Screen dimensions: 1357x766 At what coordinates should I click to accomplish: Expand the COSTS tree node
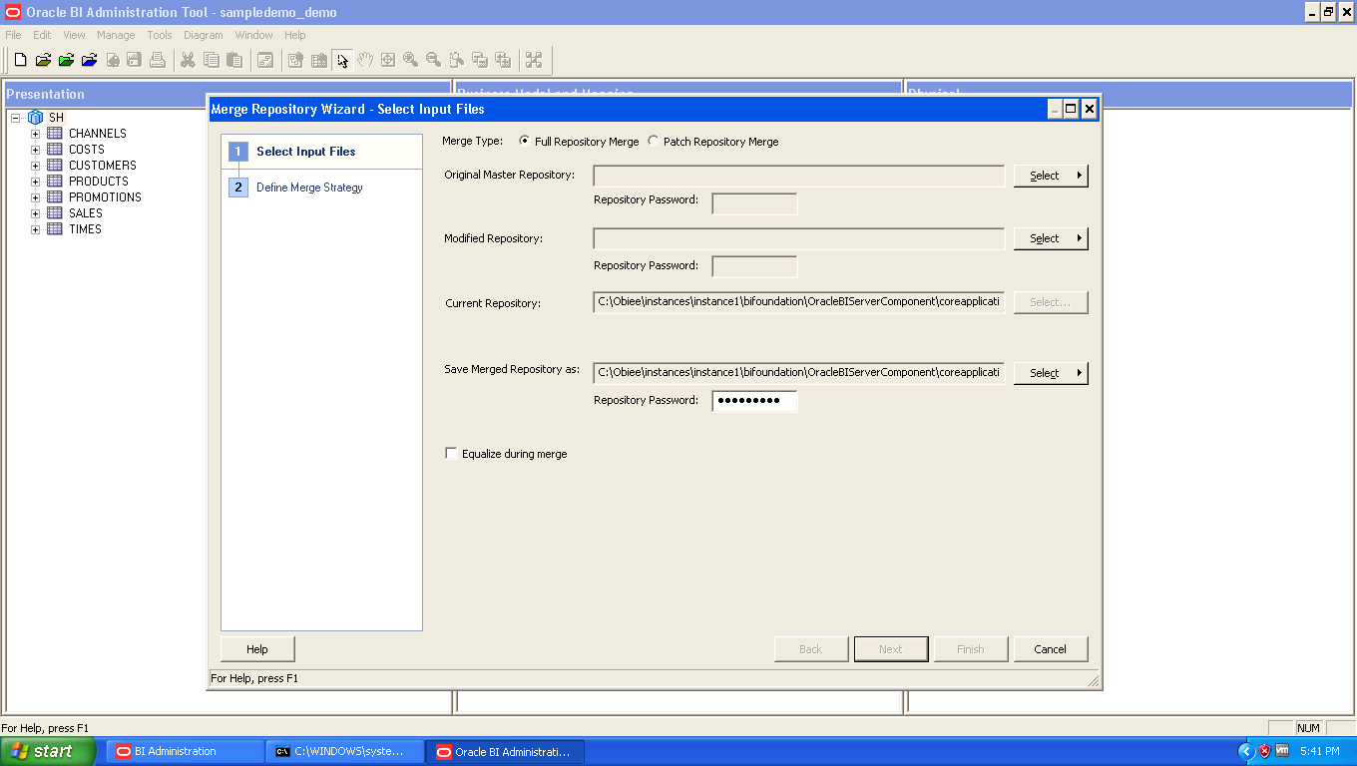pyautogui.click(x=36, y=150)
